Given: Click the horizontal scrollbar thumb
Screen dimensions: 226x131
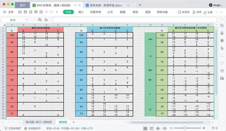Looking at the screenshot, I should pyautogui.click(x=167, y=123).
